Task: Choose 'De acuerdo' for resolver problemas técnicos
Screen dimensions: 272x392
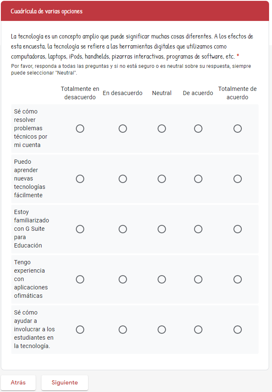Action: coord(198,129)
